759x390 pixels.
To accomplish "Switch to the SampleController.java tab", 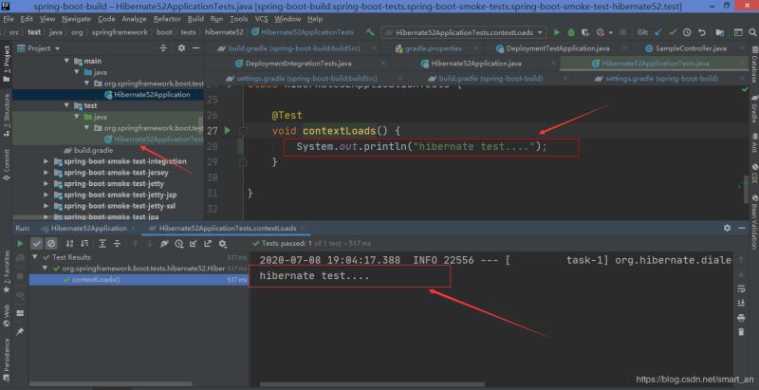I will [x=683, y=47].
